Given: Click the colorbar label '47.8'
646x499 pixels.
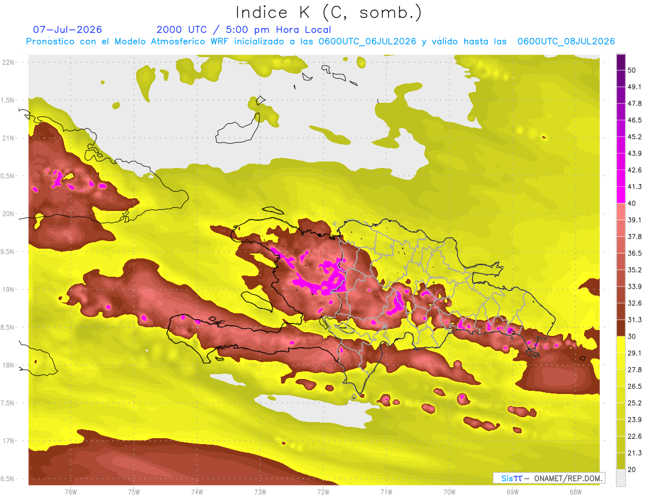Looking at the screenshot, I should 635,103.
